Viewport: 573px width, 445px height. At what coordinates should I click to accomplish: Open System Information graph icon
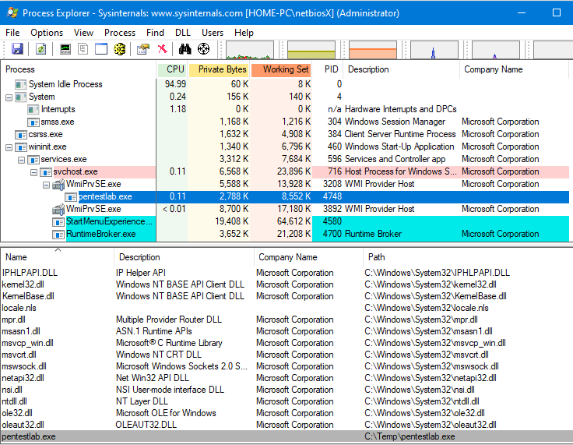(65, 49)
